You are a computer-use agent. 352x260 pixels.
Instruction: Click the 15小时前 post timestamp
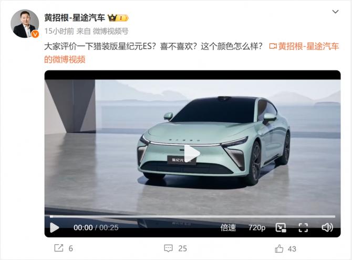coord(59,31)
